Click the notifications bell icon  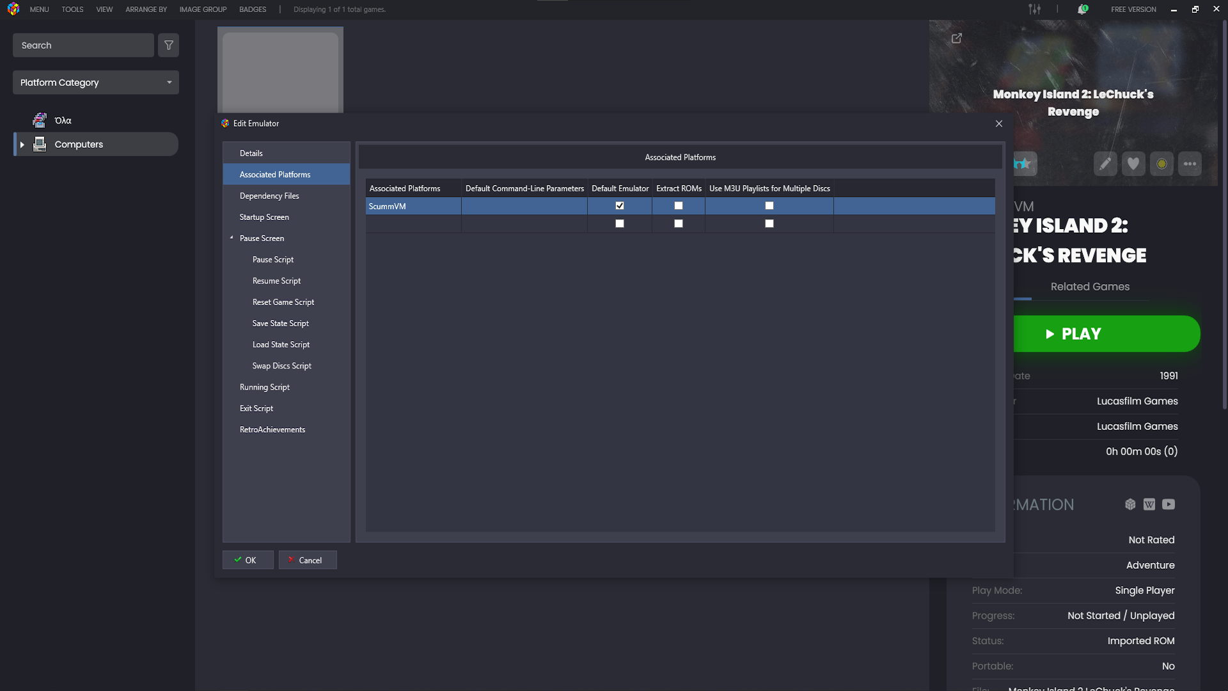(1082, 10)
